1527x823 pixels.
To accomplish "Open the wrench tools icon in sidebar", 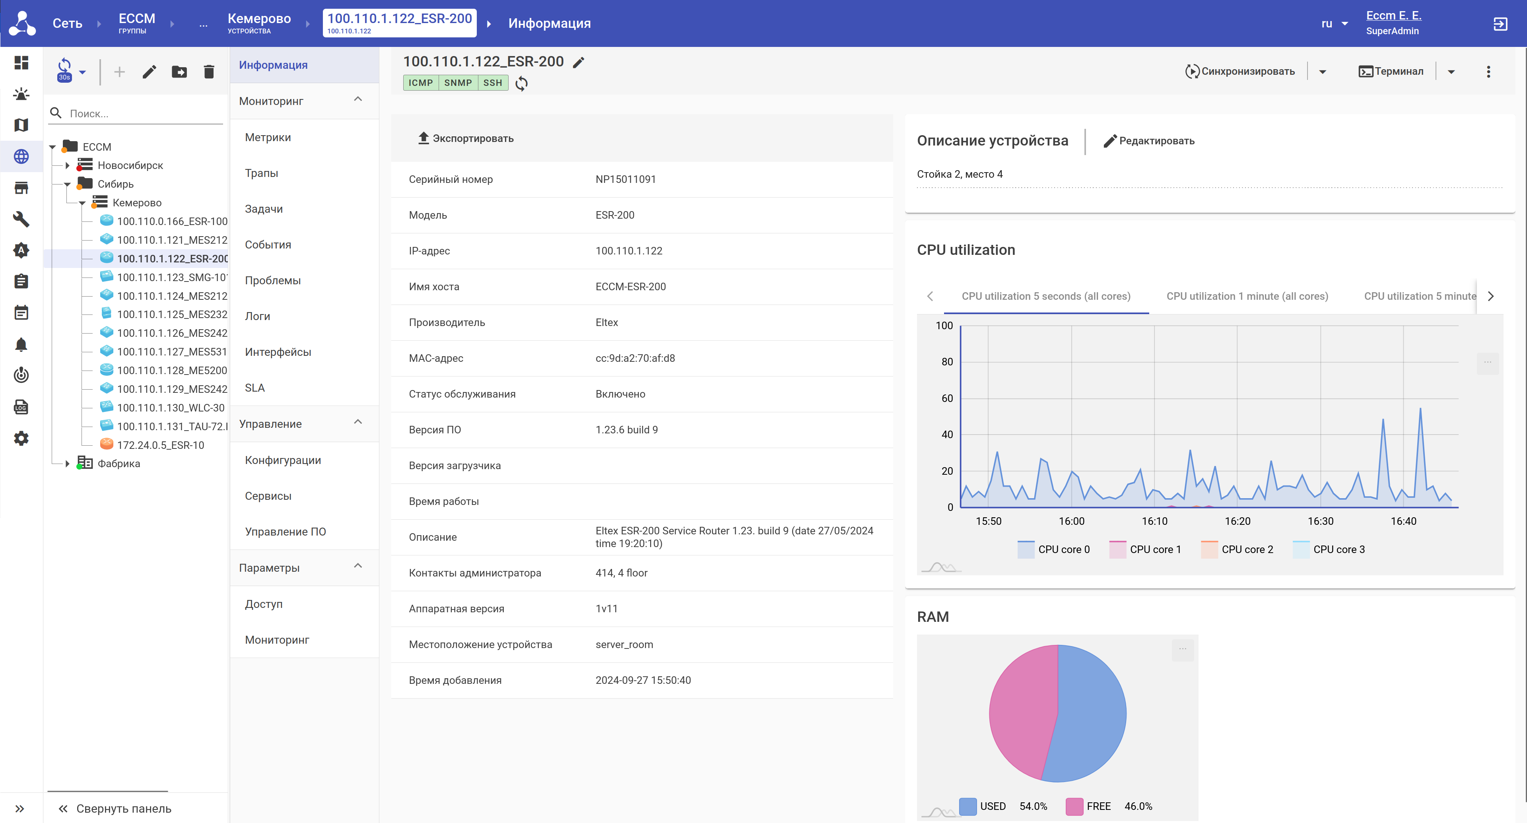I will [21, 219].
